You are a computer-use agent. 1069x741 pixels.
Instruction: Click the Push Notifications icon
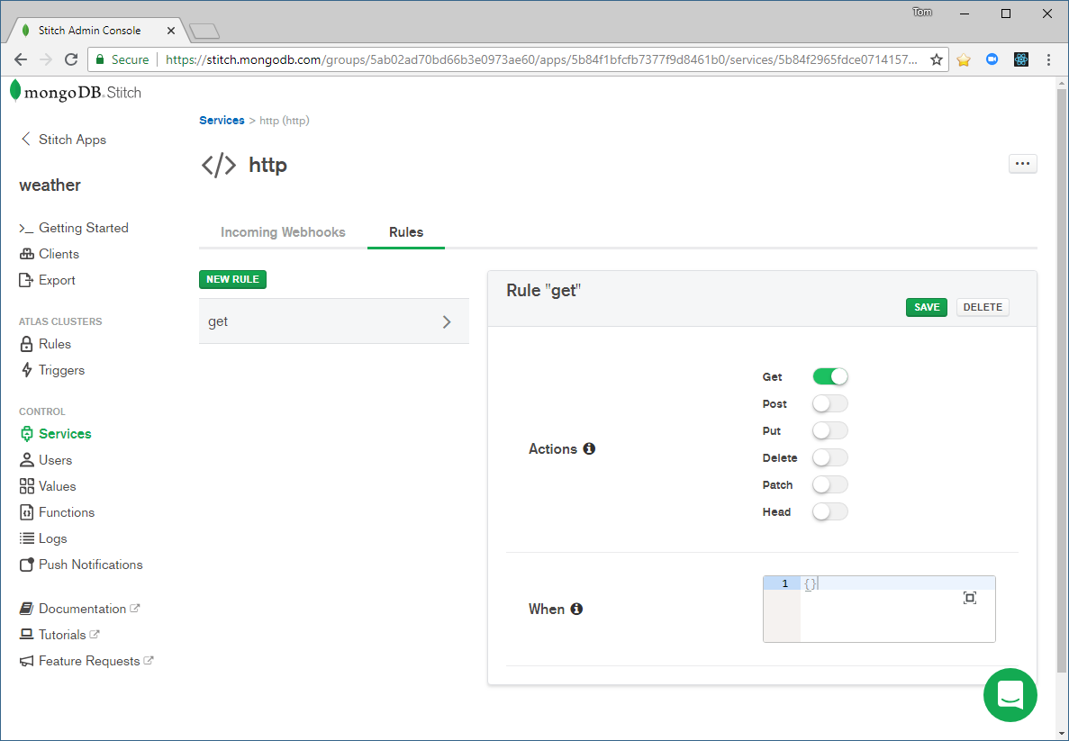coord(27,565)
